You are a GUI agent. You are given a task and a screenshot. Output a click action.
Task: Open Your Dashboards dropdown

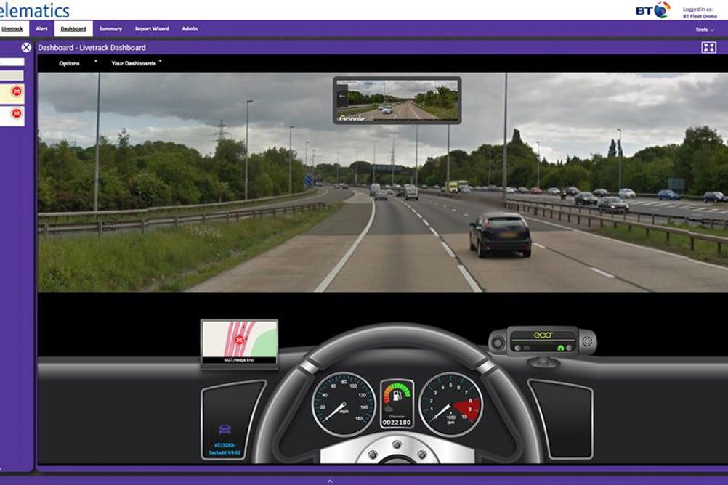click(x=137, y=63)
